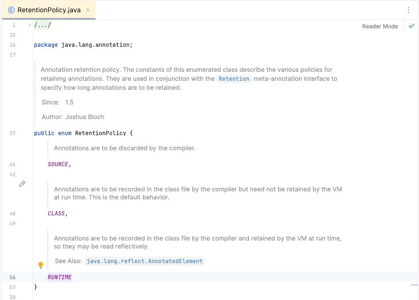Click the yellow lightbulb intention icon
Screen dimensions: 419x300
[40, 265]
